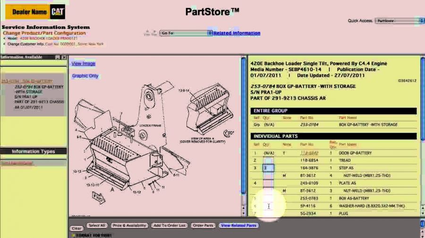Viewport: 425px width, 238px height.
Task: Click the group part number 253-0784
Action: [309, 125]
